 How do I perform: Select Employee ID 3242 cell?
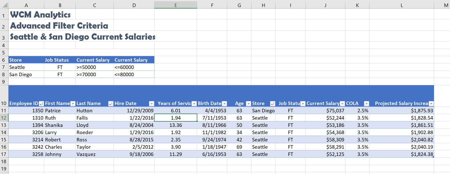click(x=26, y=147)
